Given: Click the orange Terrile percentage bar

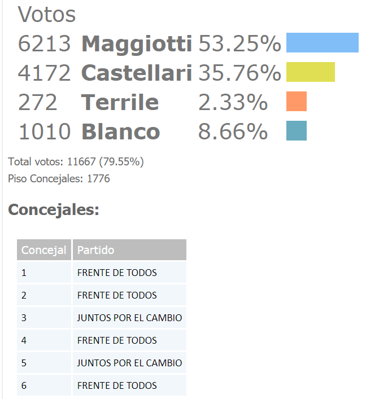Looking at the screenshot, I should click(x=297, y=101).
